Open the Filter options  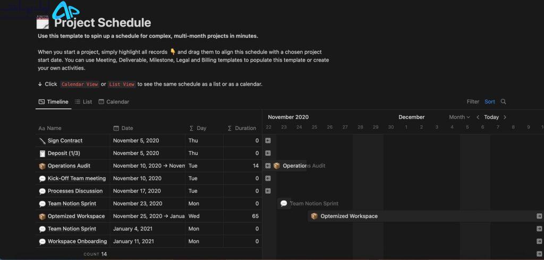click(473, 101)
